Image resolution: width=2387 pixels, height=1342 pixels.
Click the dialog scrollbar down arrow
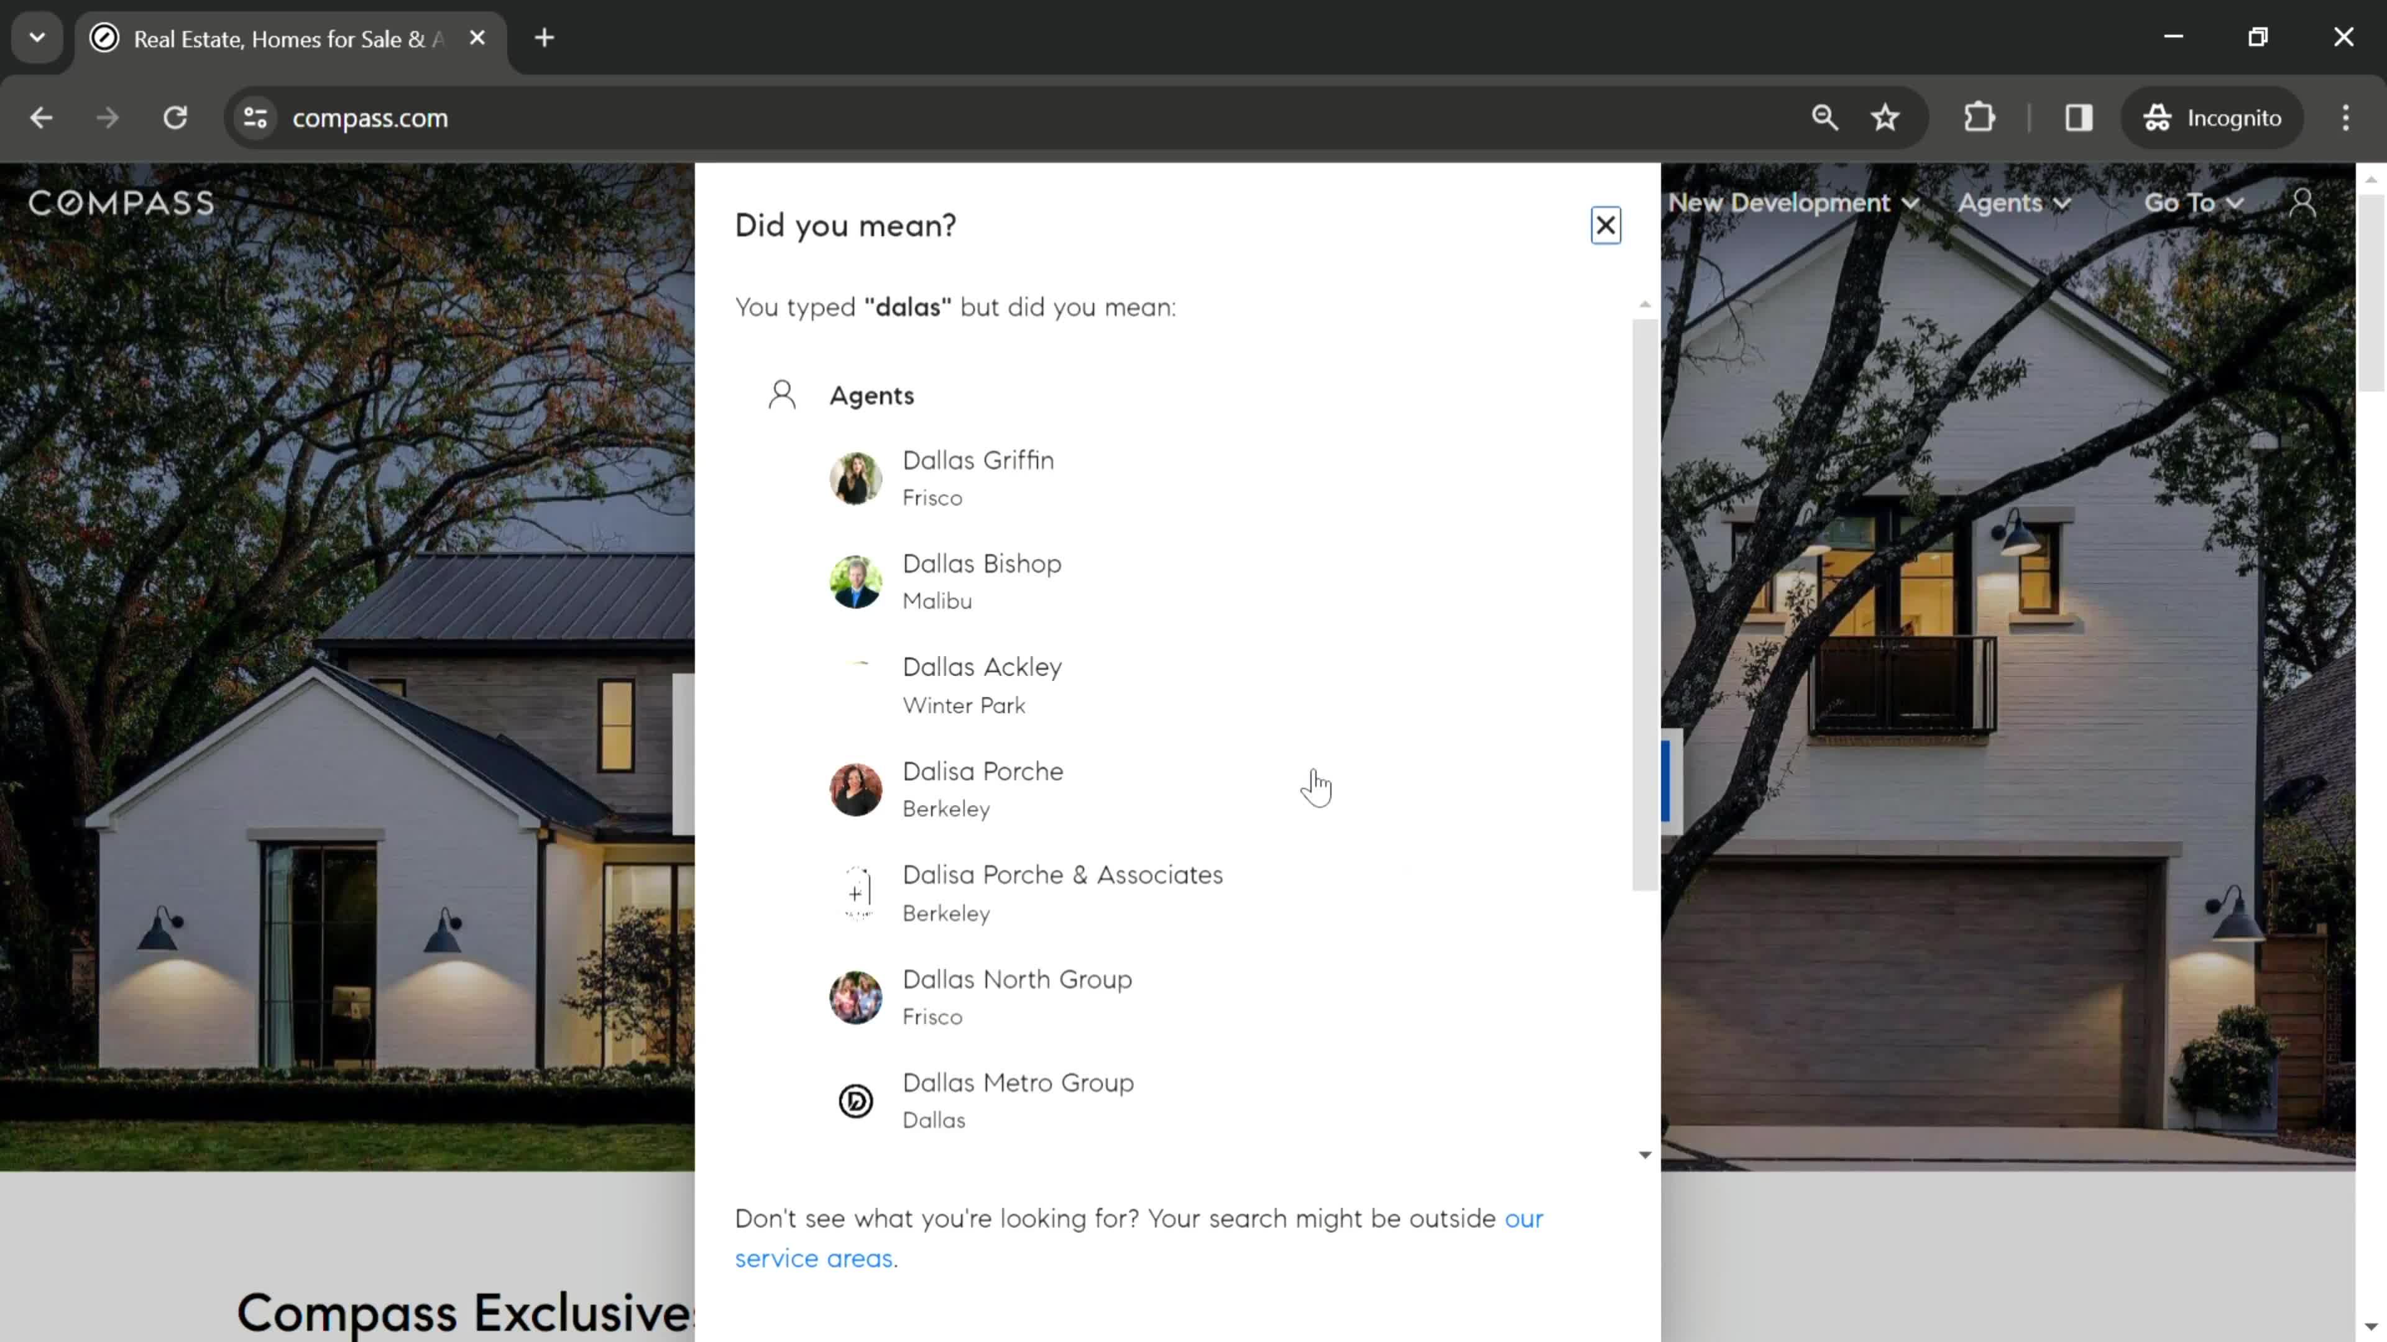[x=1645, y=1155]
